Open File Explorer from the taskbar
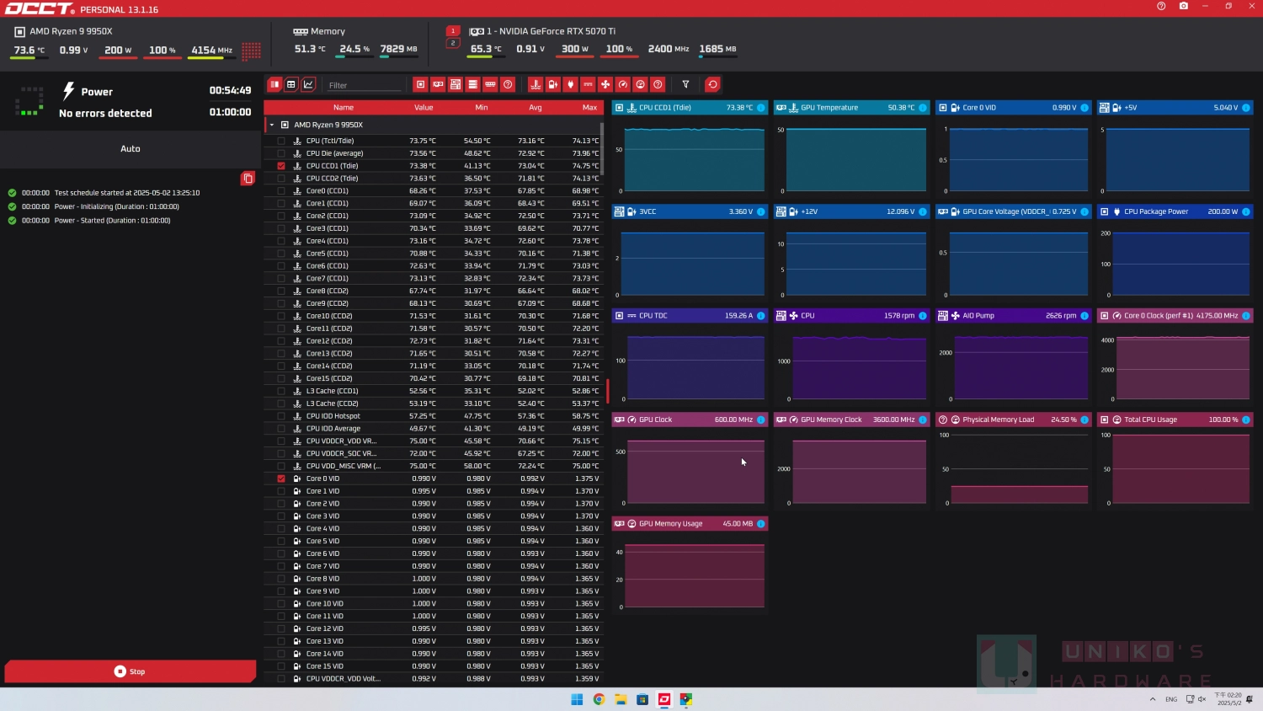The image size is (1263, 711). coord(621,699)
